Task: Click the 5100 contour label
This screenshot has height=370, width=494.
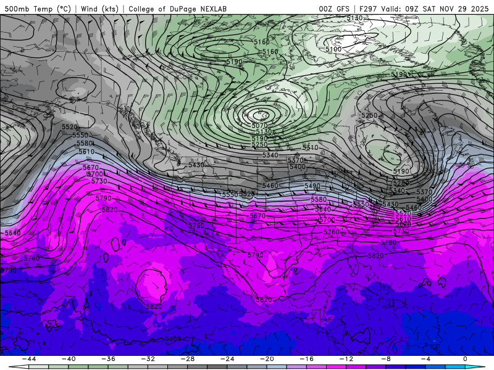Action: tap(333, 49)
